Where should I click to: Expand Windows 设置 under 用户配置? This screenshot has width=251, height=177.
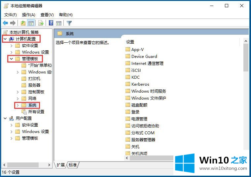[x=11, y=132]
